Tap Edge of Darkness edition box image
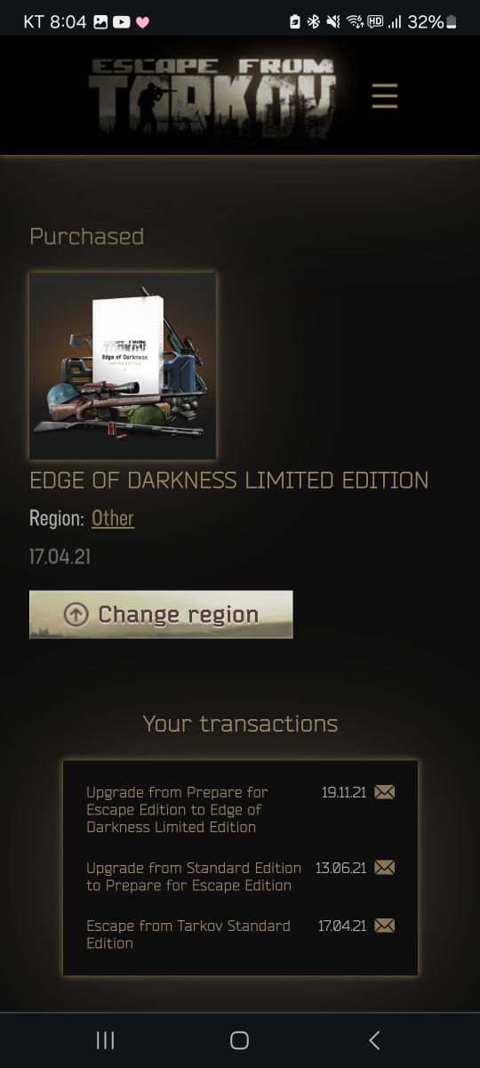Viewport: 480px width, 1068px height. [123, 366]
